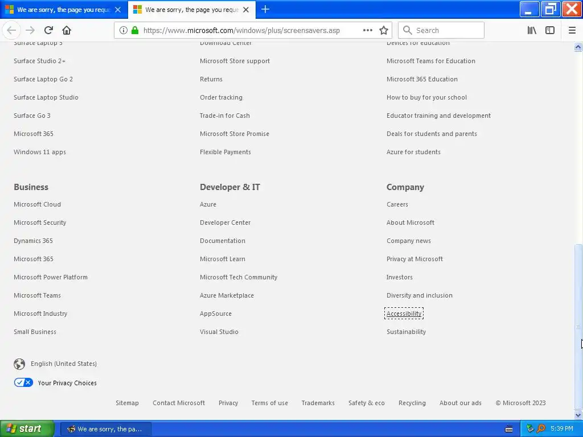Click the URL address bar text
The width and height of the screenshot is (583, 437).
(241, 31)
